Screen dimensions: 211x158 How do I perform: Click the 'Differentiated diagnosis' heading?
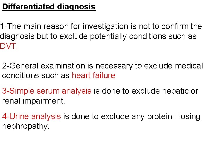(x=49, y=7)
